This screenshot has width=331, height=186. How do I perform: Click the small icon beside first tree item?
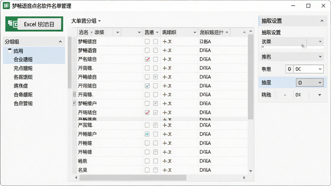(x=10, y=50)
